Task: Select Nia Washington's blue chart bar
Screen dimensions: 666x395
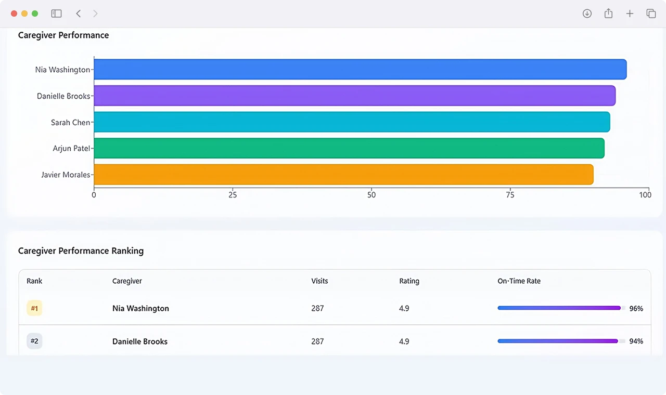Action: point(360,70)
